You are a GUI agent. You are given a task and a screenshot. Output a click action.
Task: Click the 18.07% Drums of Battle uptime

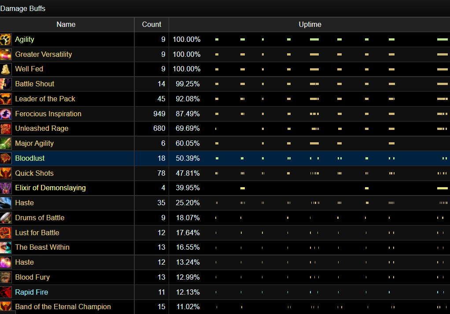click(188, 218)
